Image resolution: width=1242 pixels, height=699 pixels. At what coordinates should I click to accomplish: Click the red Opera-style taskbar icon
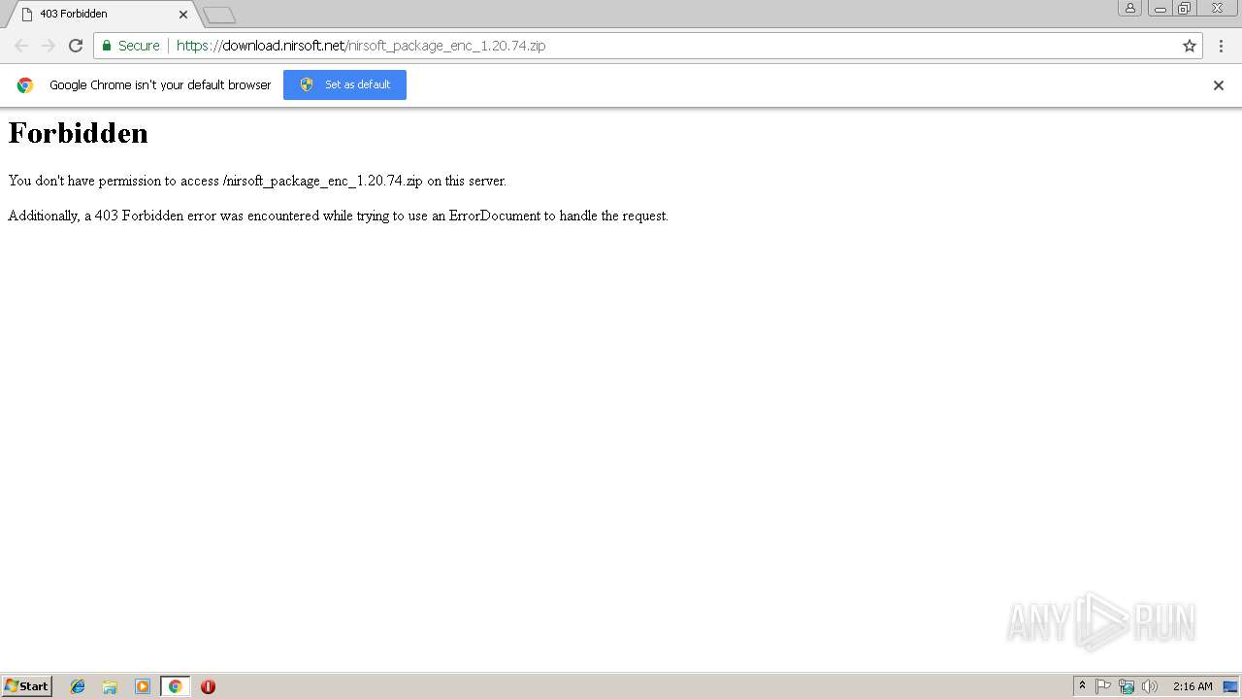click(x=208, y=686)
